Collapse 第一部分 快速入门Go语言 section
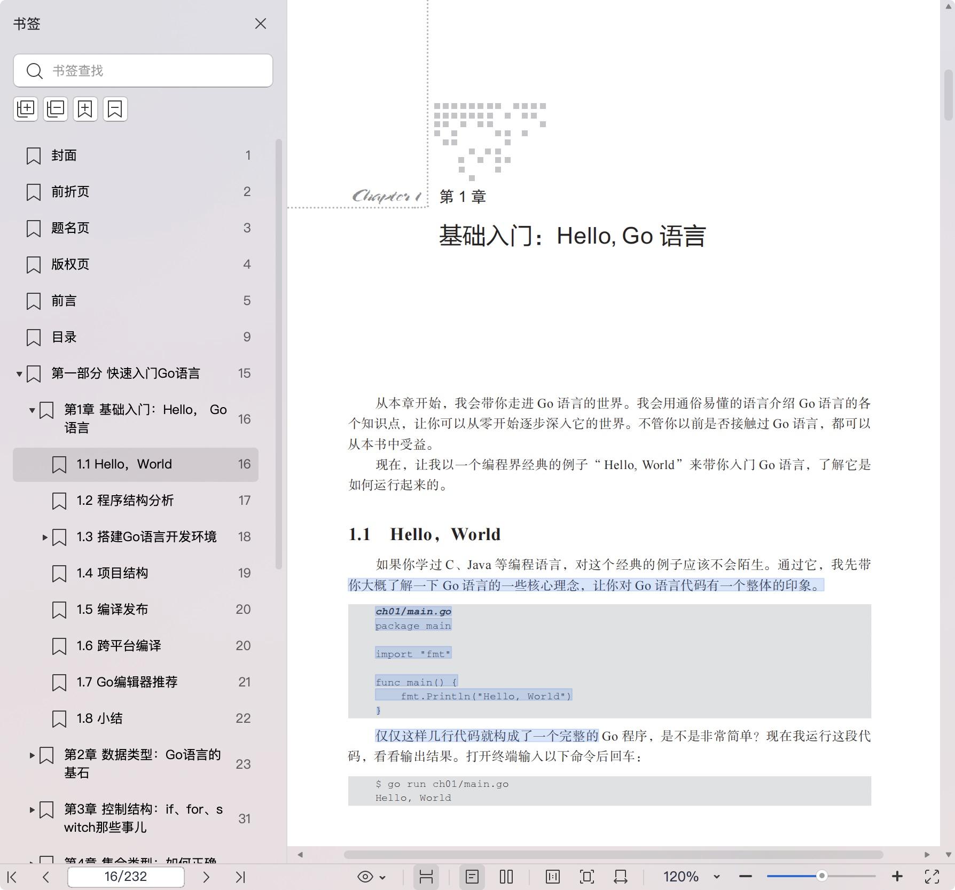The height and width of the screenshot is (890, 955). 19,373
